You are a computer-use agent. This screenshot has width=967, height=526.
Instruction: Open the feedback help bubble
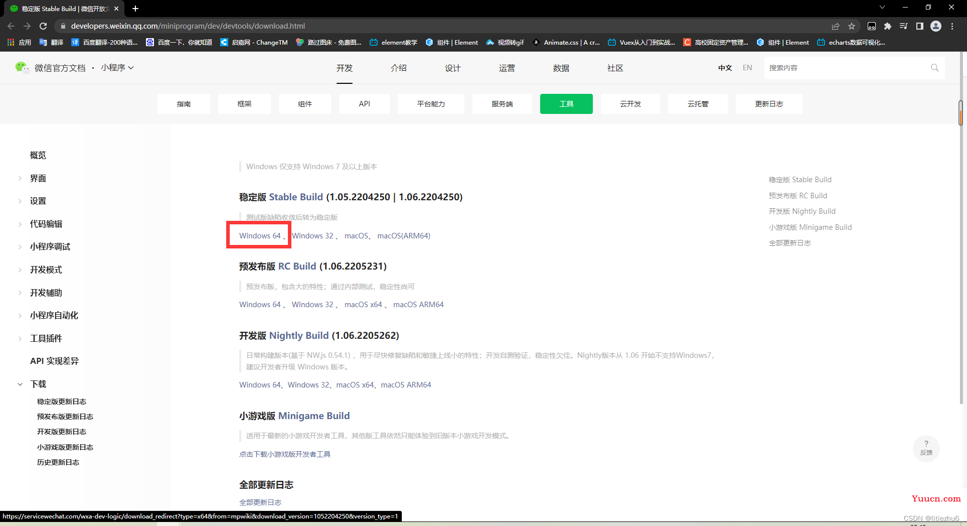click(x=926, y=448)
